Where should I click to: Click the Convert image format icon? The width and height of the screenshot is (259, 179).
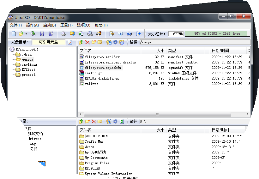(72, 34)
